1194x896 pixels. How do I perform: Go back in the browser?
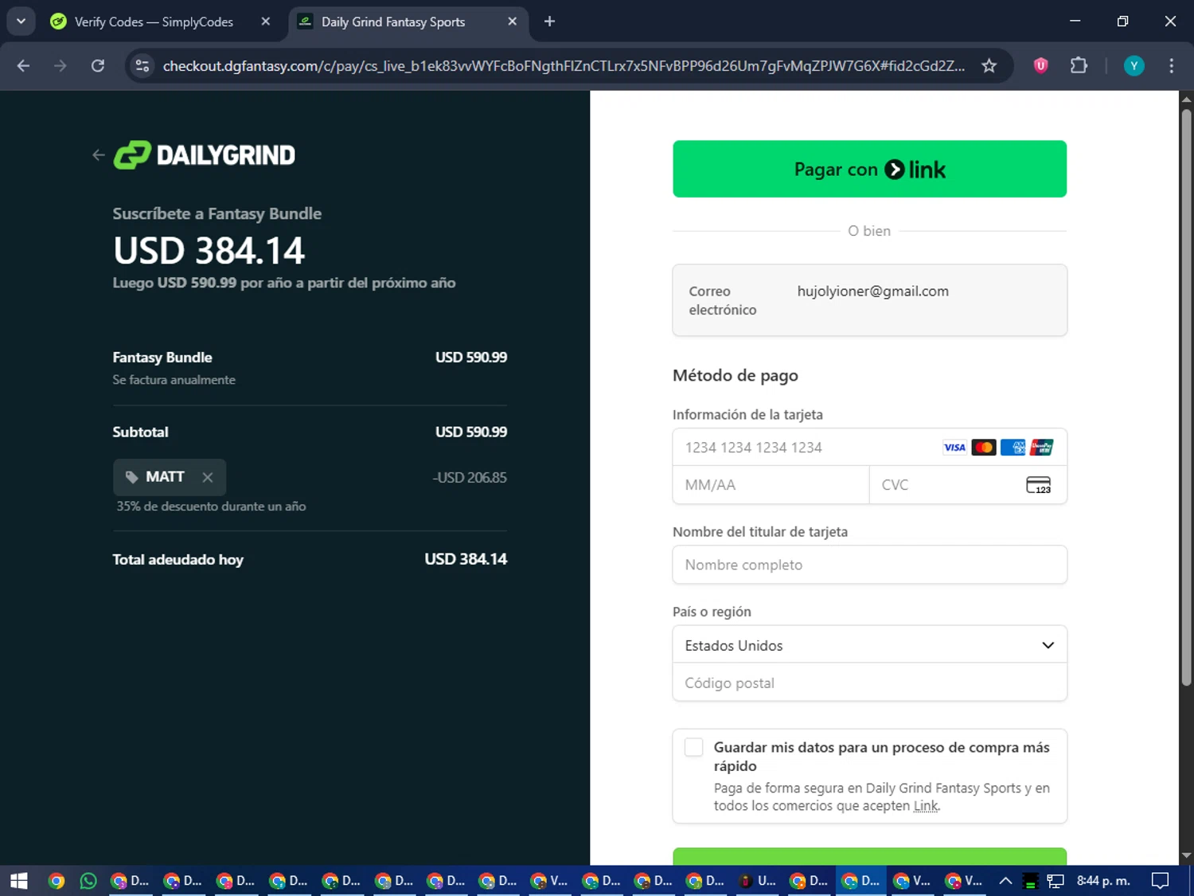coord(23,66)
